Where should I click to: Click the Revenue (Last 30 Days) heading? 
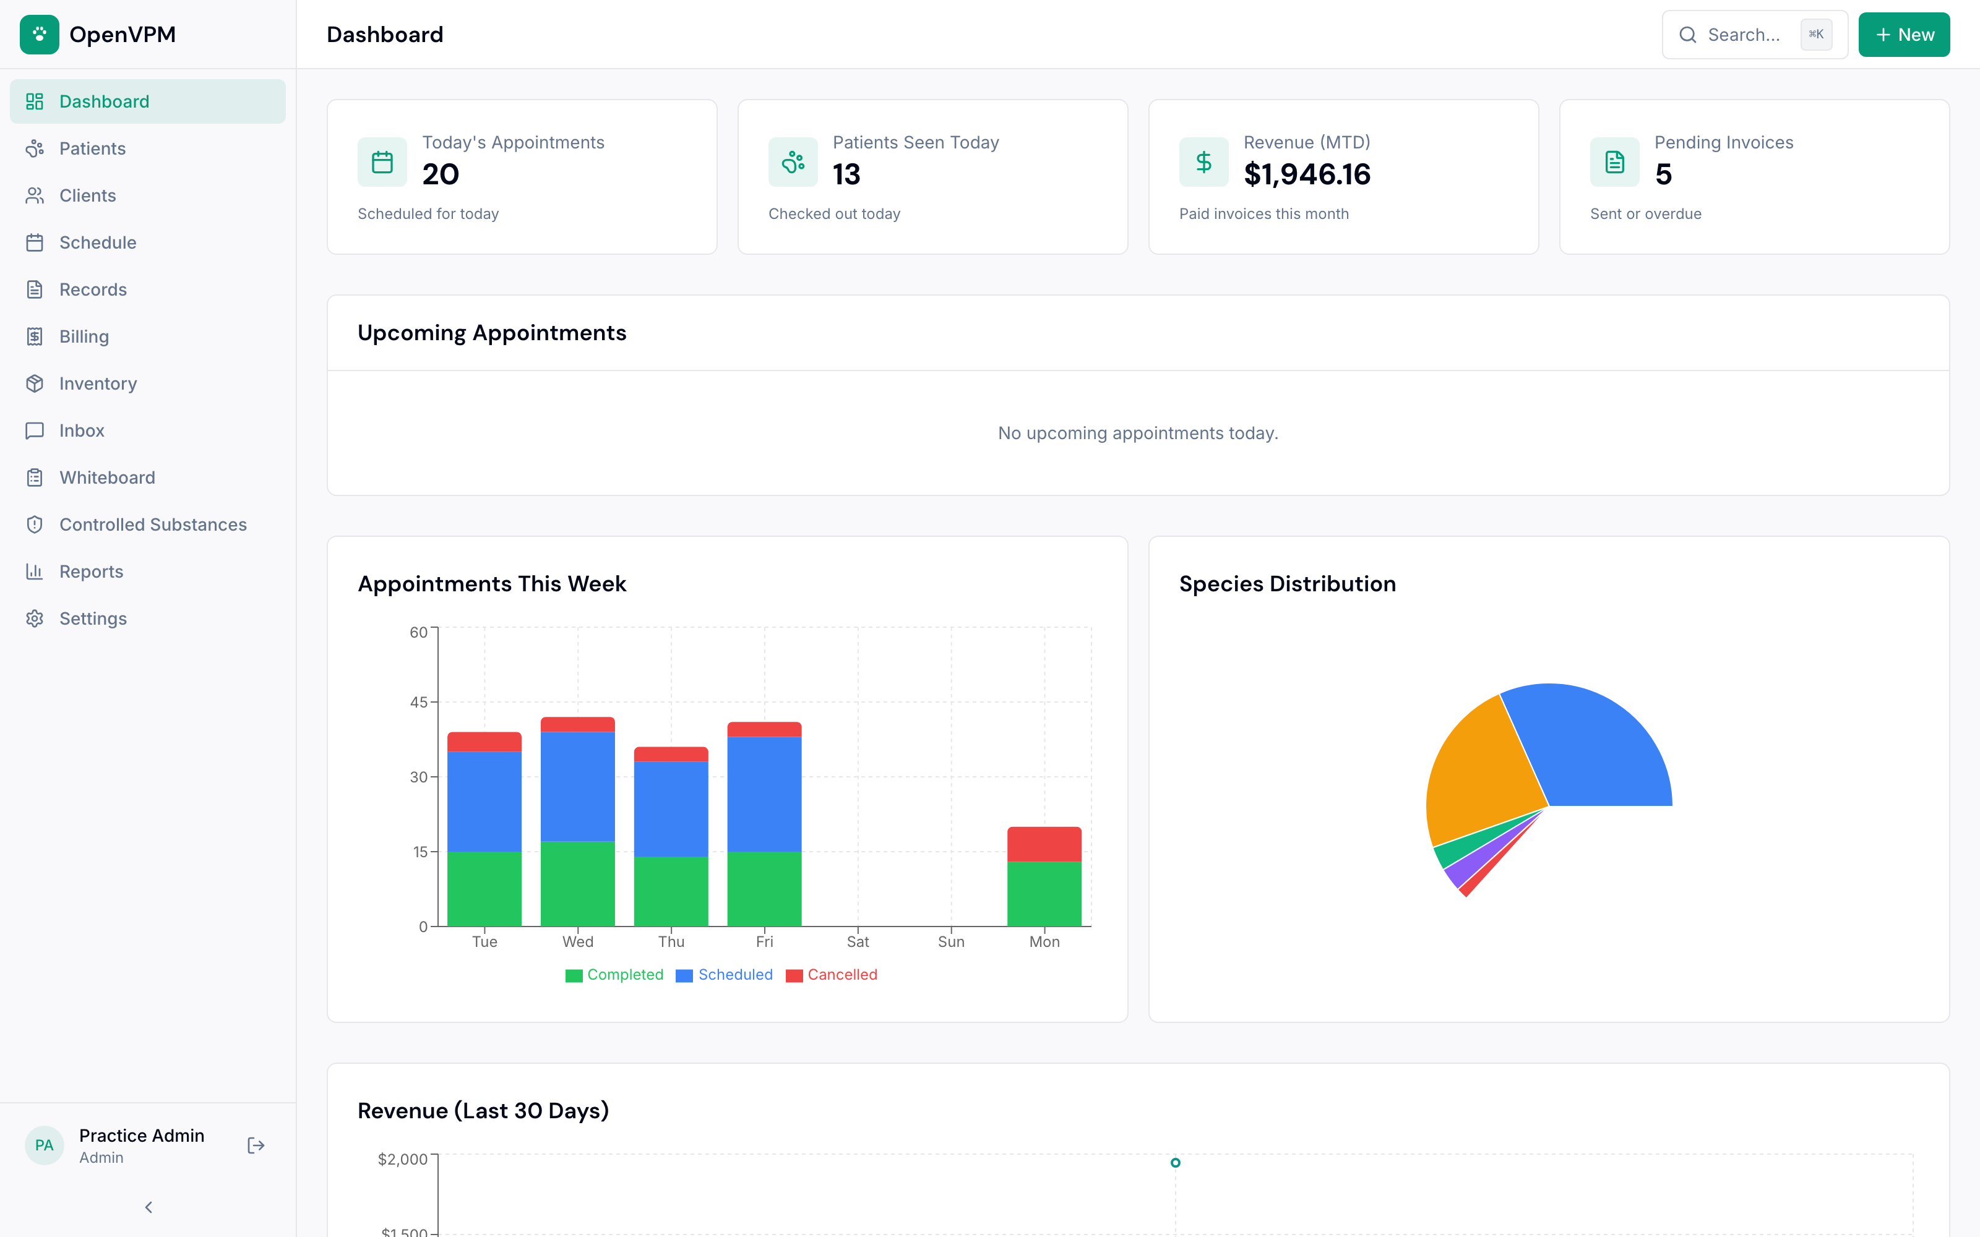(x=483, y=1110)
